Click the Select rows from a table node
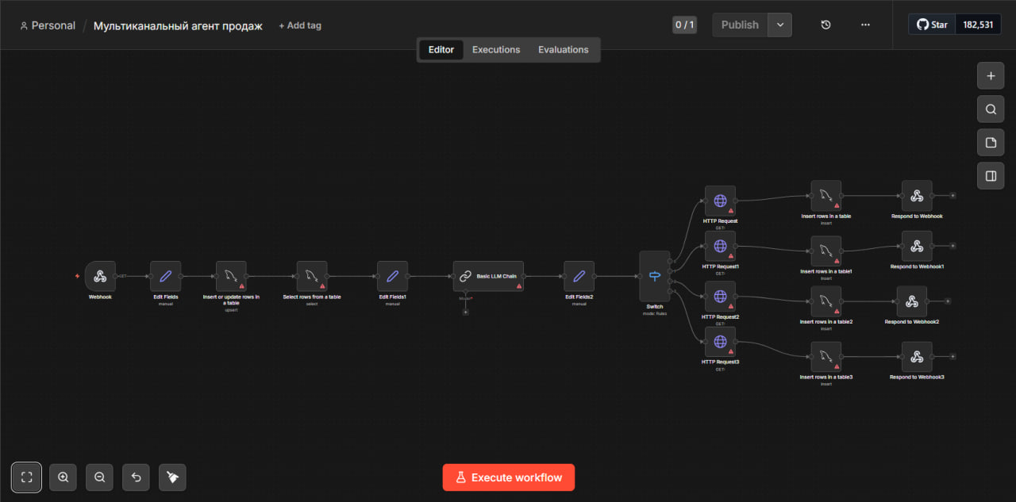This screenshot has width=1016, height=502. click(x=312, y=276)
